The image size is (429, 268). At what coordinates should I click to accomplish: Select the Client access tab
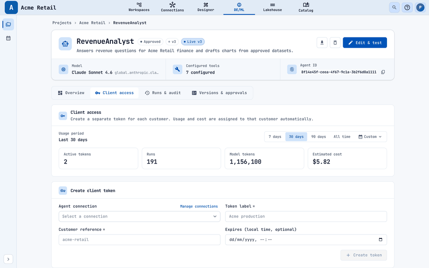(x=114, y=93)
